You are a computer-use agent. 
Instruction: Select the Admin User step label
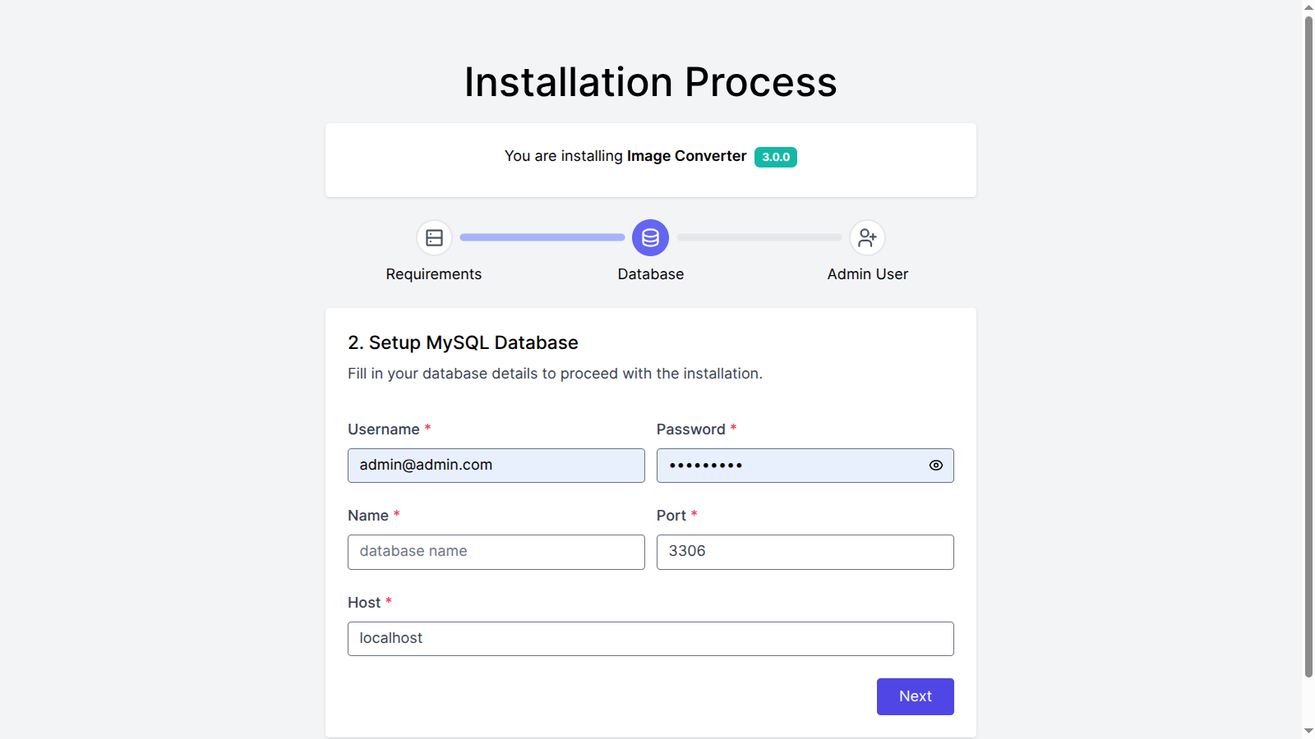pyautogui.click(x=867, y=274)
